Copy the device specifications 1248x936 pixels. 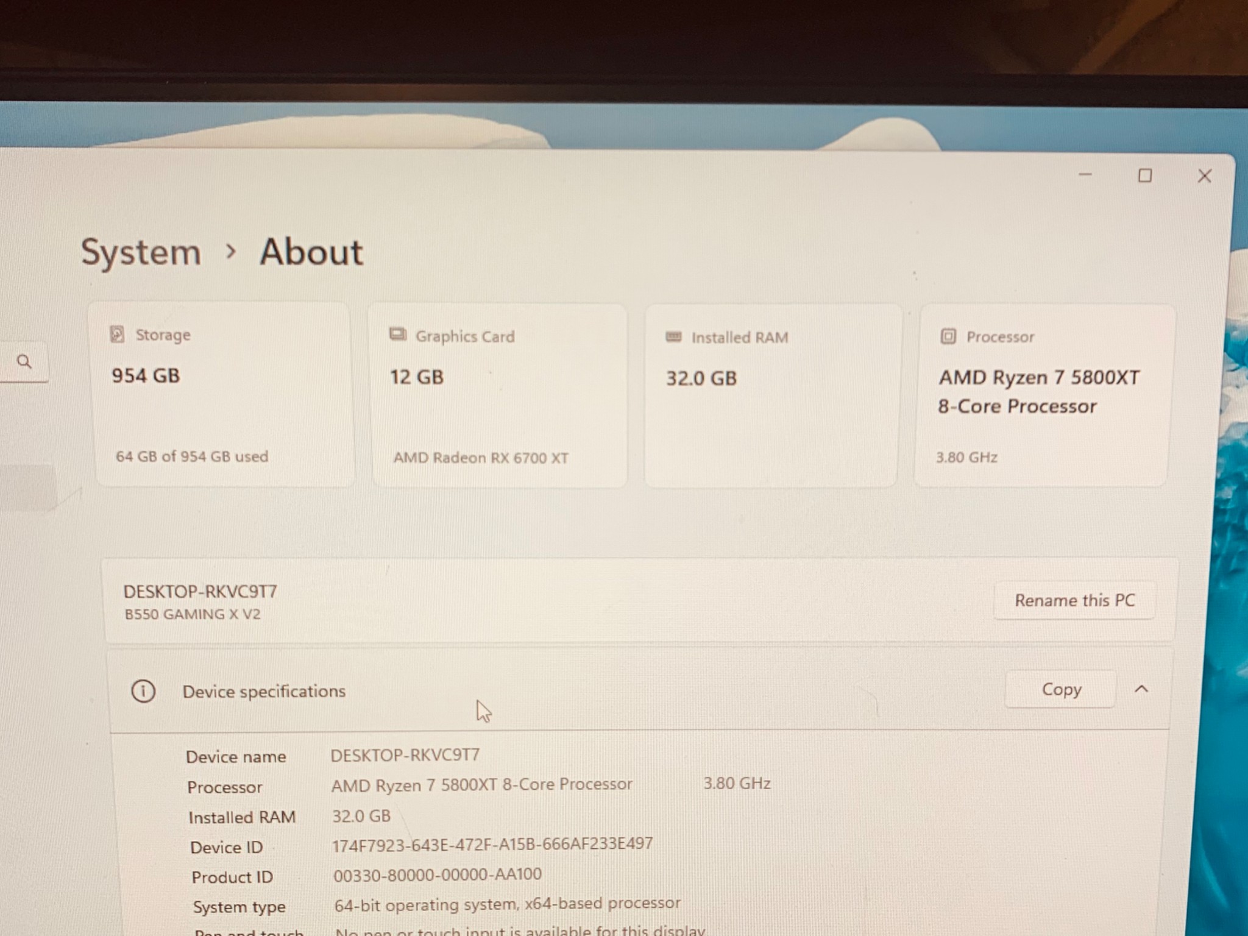click(x=1061, y=689)
